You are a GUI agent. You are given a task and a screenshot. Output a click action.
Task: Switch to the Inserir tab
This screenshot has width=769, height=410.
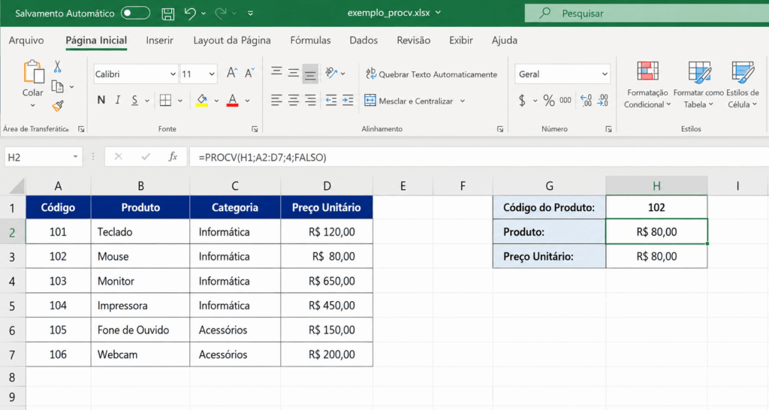click(159, 41)
